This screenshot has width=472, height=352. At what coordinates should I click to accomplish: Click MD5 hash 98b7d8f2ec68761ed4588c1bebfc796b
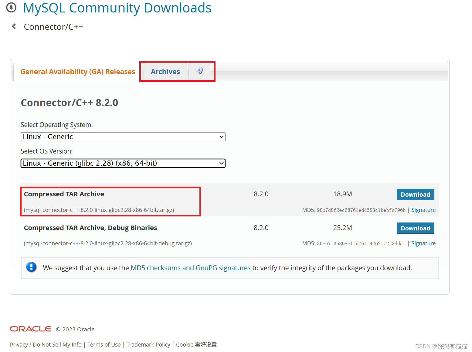(x=361, y=210)
